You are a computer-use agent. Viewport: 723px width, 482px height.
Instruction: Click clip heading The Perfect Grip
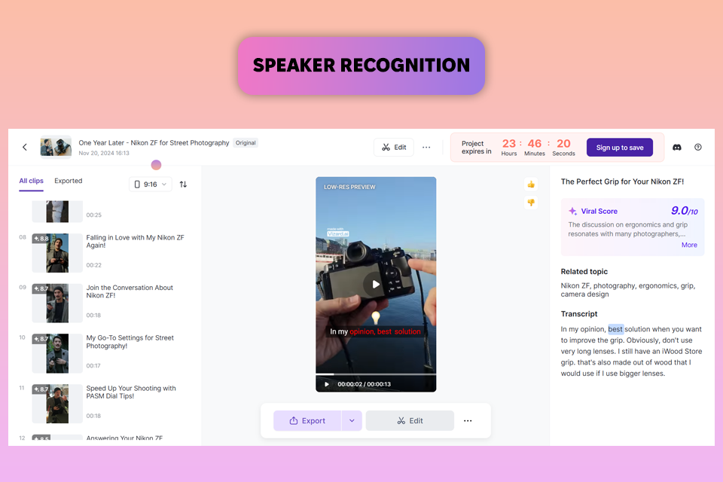(x=622, y=182)
